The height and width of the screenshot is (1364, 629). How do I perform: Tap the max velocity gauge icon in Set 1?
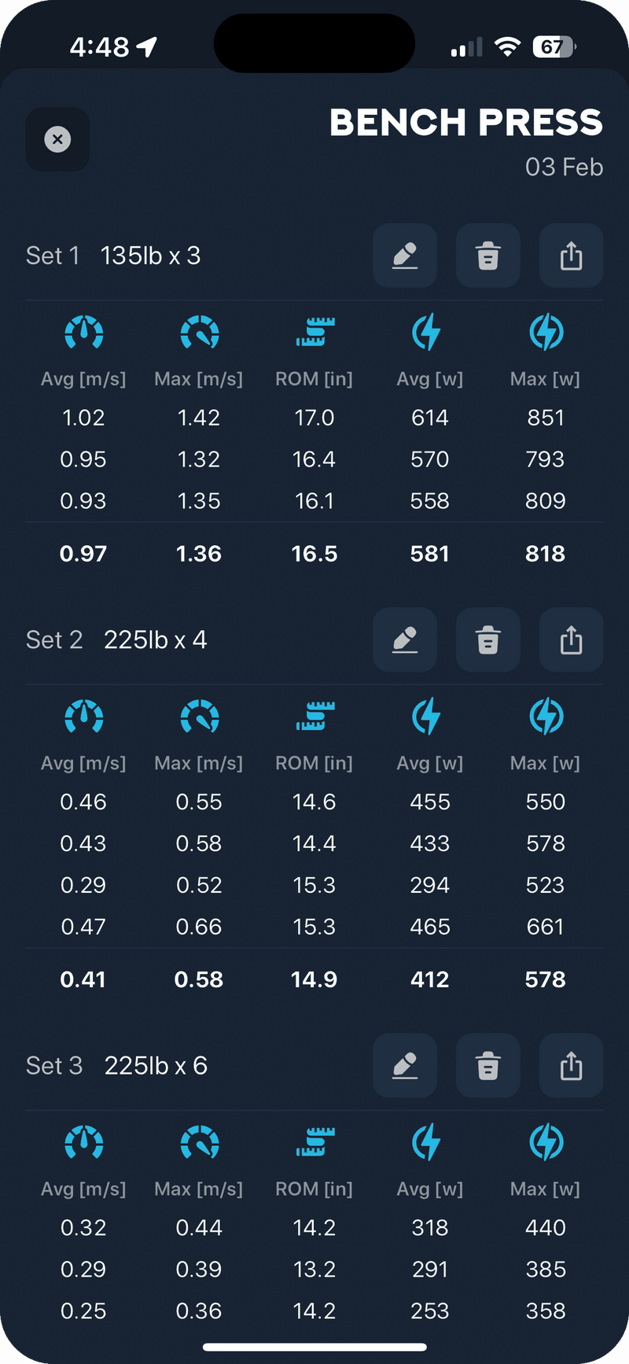tap(199, 332)
